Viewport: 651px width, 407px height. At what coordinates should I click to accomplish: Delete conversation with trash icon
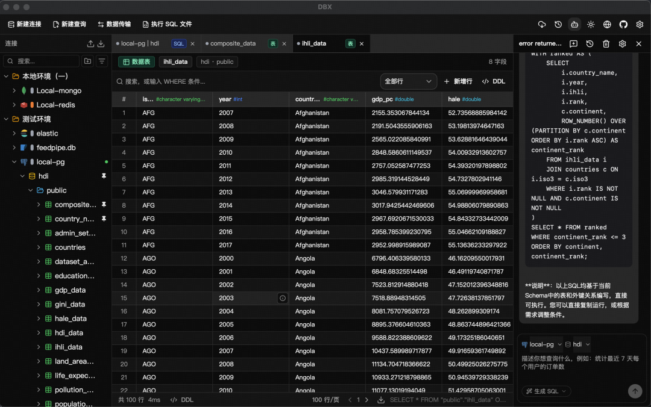point(606,43)
